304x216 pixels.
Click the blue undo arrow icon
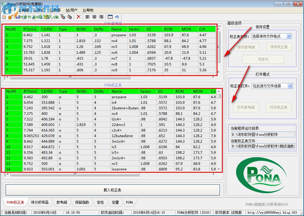click(x=117, y=17)
